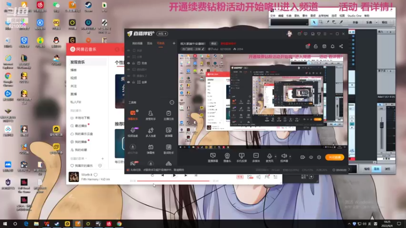
Task: Toggle the preview eye icon near the settings gear
Action: click(x=311, y=157)
